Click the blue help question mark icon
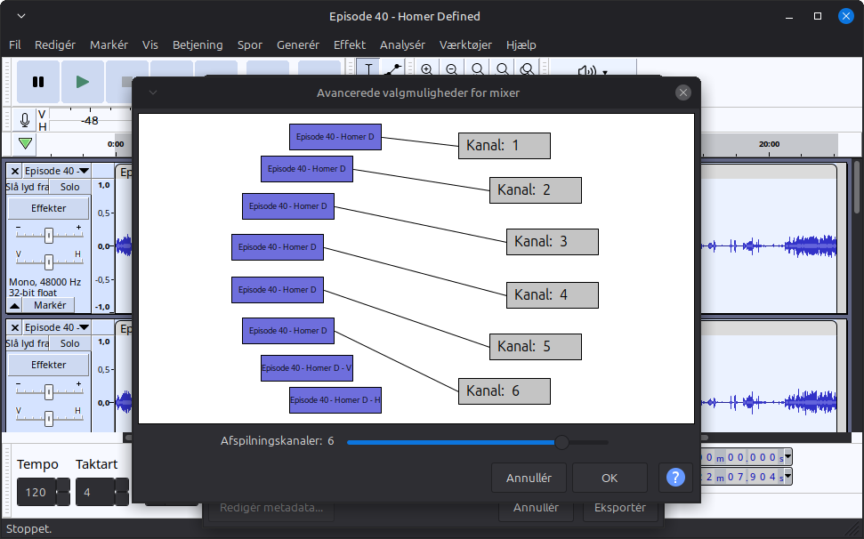 [675, 478]
